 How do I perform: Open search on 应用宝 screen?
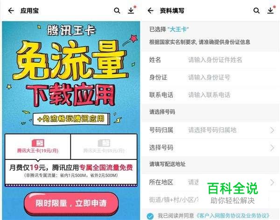coord(117,11)
